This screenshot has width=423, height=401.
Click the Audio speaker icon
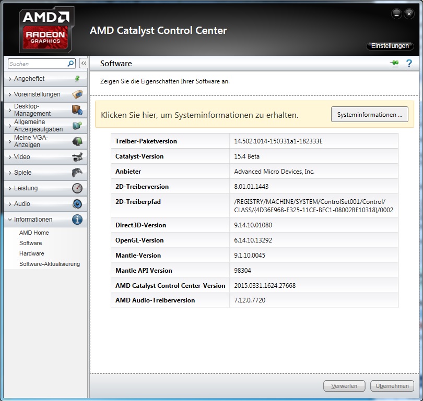pyautogui.click(x=77, y=203)
